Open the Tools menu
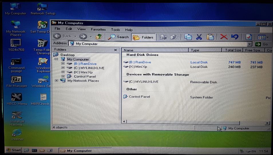 point(115,30)
